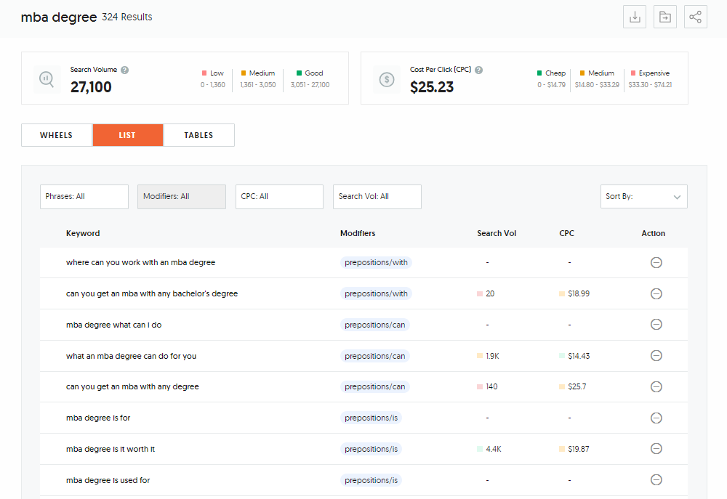The image size is (727, 499).
Task: Click keyword 'mba degree what can i do'
Action: pos(113,325)
